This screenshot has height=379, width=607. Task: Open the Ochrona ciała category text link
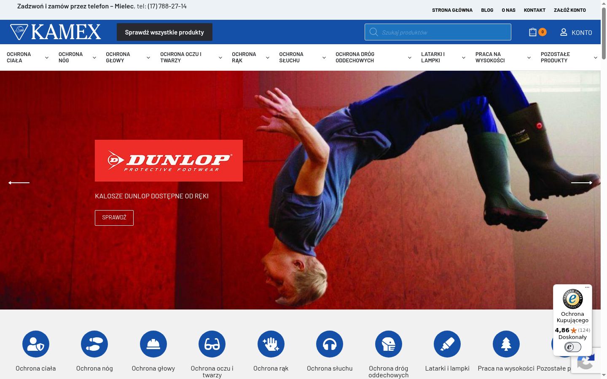(36, 368)
